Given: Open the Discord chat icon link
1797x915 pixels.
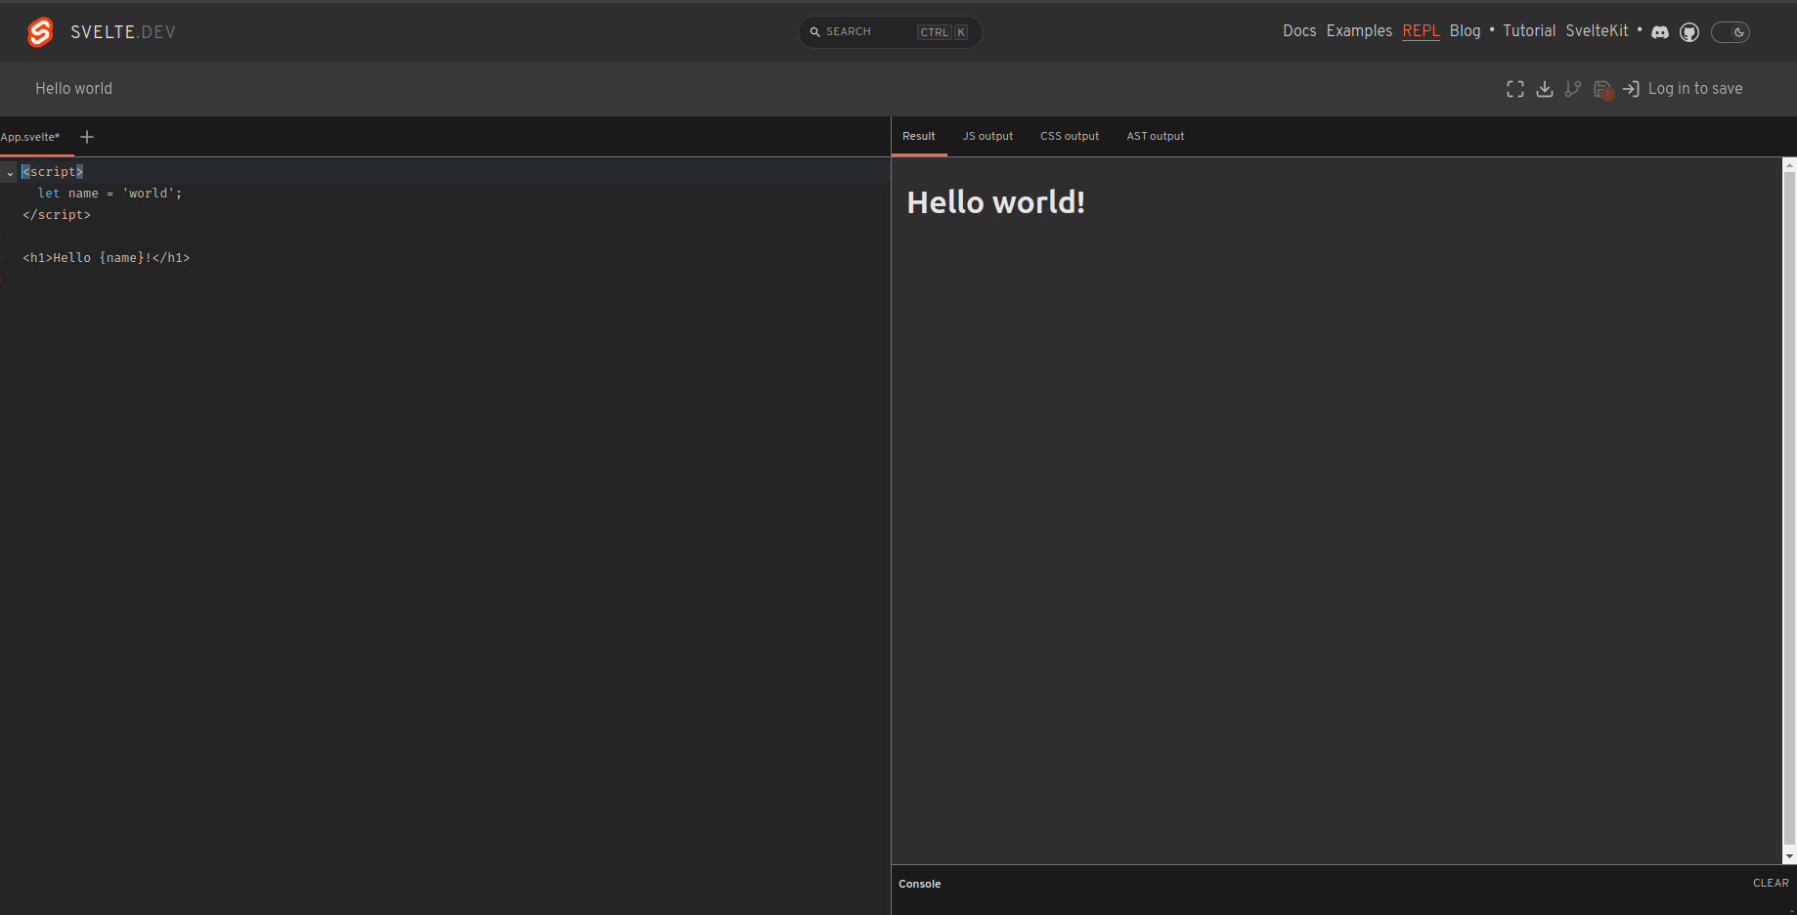Looking at the screenshot, I should pos(1660,32).
